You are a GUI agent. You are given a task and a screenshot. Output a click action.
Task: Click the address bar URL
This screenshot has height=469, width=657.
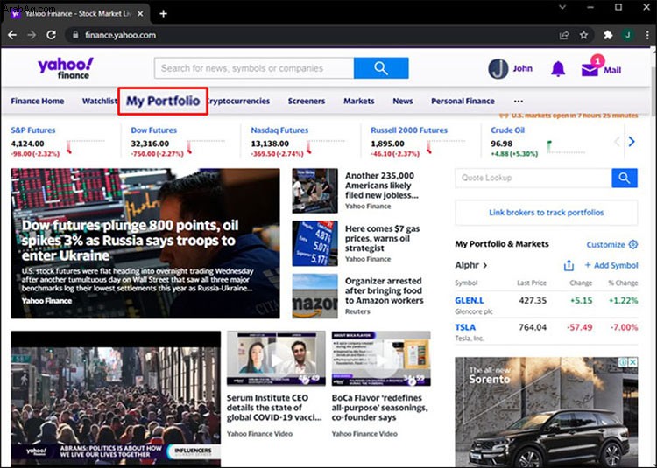(120, 35)
